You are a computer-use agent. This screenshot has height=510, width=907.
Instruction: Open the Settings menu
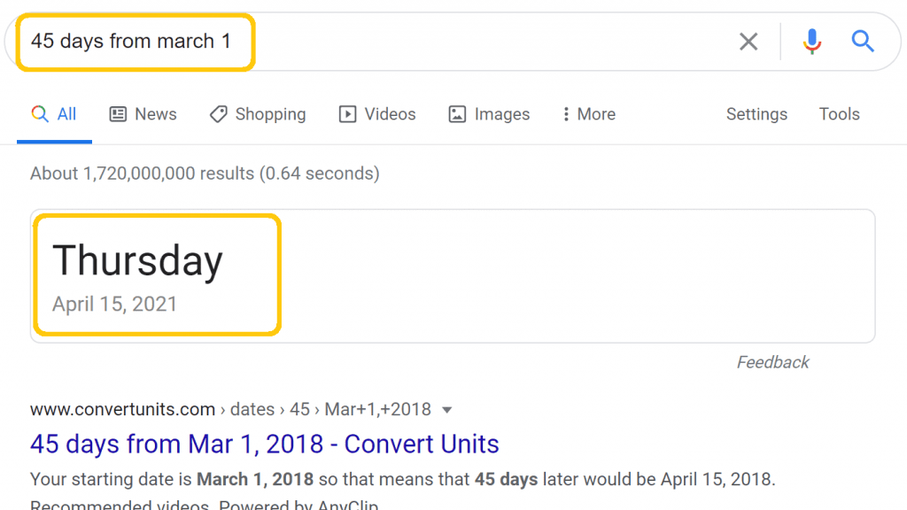[x=756, y=114]
